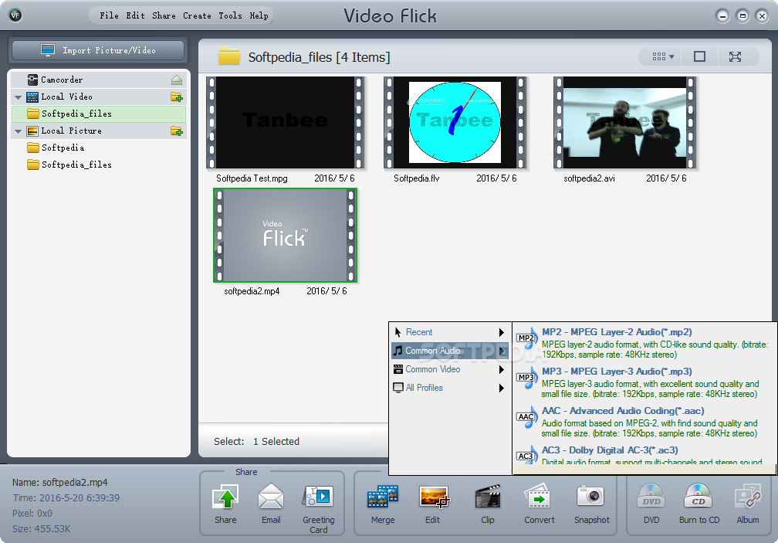
Task: Add folder to Local Picture
Action: tap(177, 131)
